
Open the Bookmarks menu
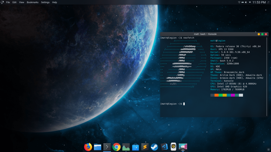point(33,2)
